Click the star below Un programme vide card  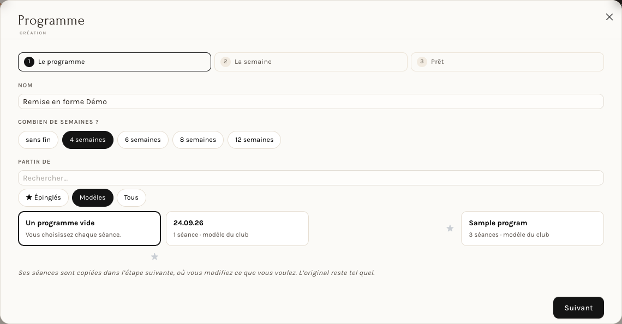(x=155, y=257)
